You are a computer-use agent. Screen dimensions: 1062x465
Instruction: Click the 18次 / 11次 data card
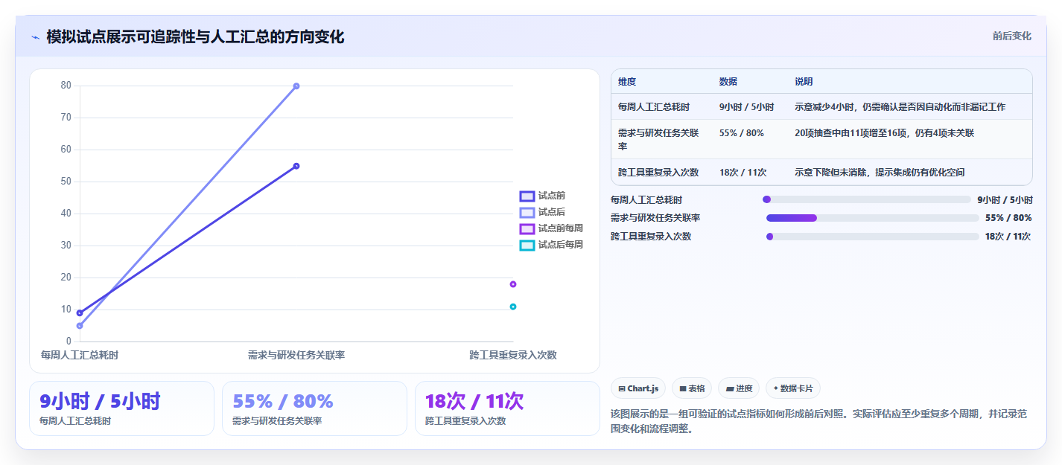click(507, 408)
